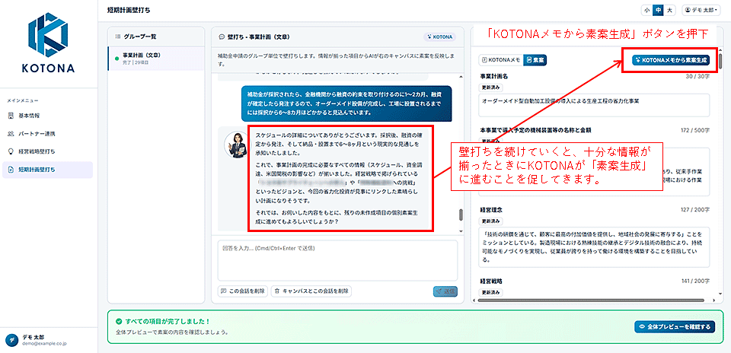The height and width of the screenshot is (353, 731).
Task: Click the demo@example.co.jp email text
Action: click(x=43, y=343)
